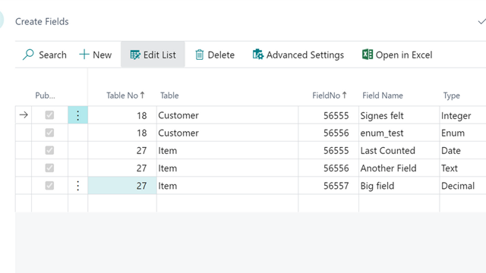Click empty new-row Table No cell
Screen dimensions: 486x273
point(122,203)
